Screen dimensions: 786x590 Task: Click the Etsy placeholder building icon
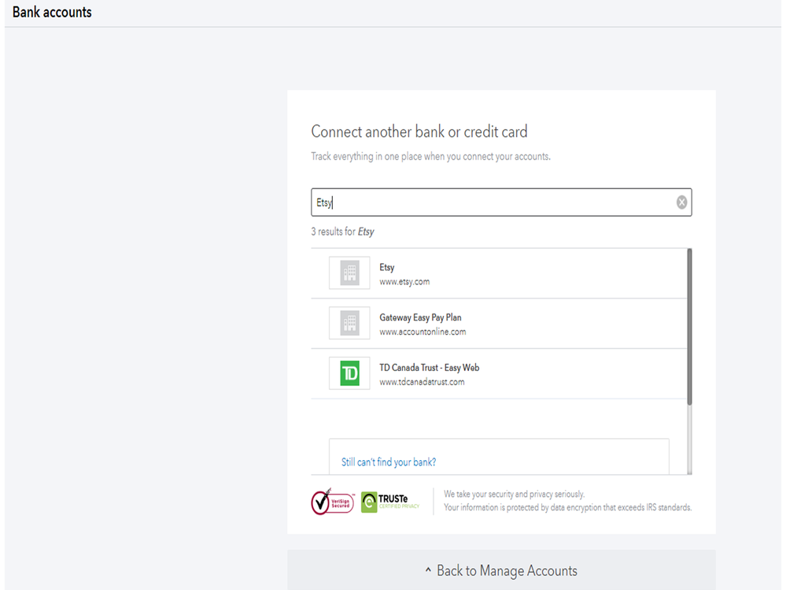click(x=349, y=273)
